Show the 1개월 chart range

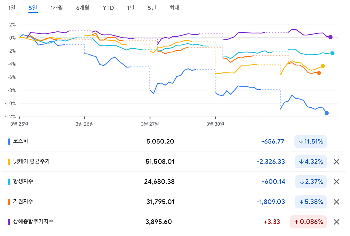point(57,8)
